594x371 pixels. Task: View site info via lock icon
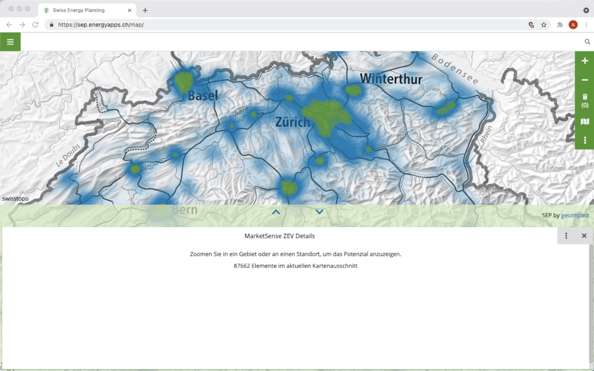coord(52,24)
